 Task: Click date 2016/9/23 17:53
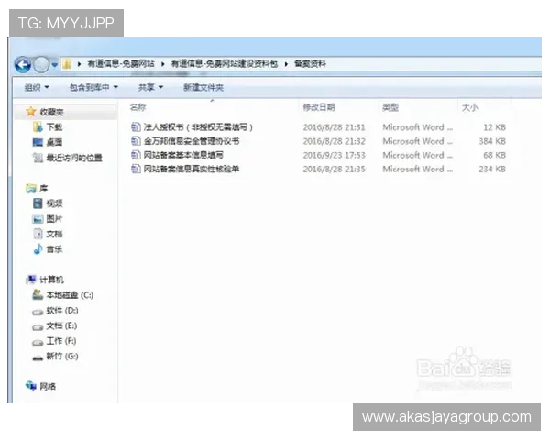click(335, 155)
